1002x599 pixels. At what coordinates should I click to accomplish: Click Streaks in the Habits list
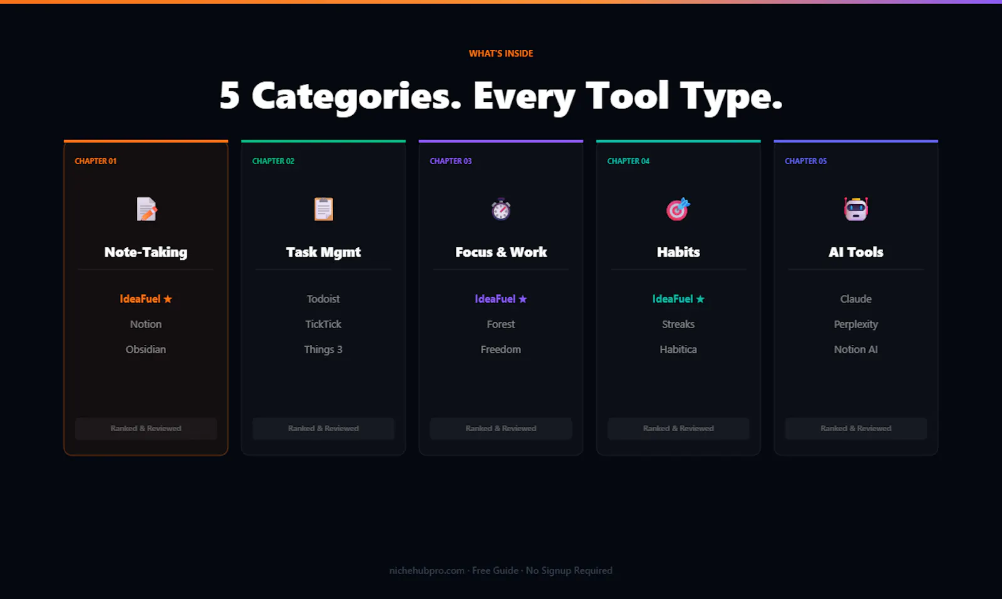(678, 324)
